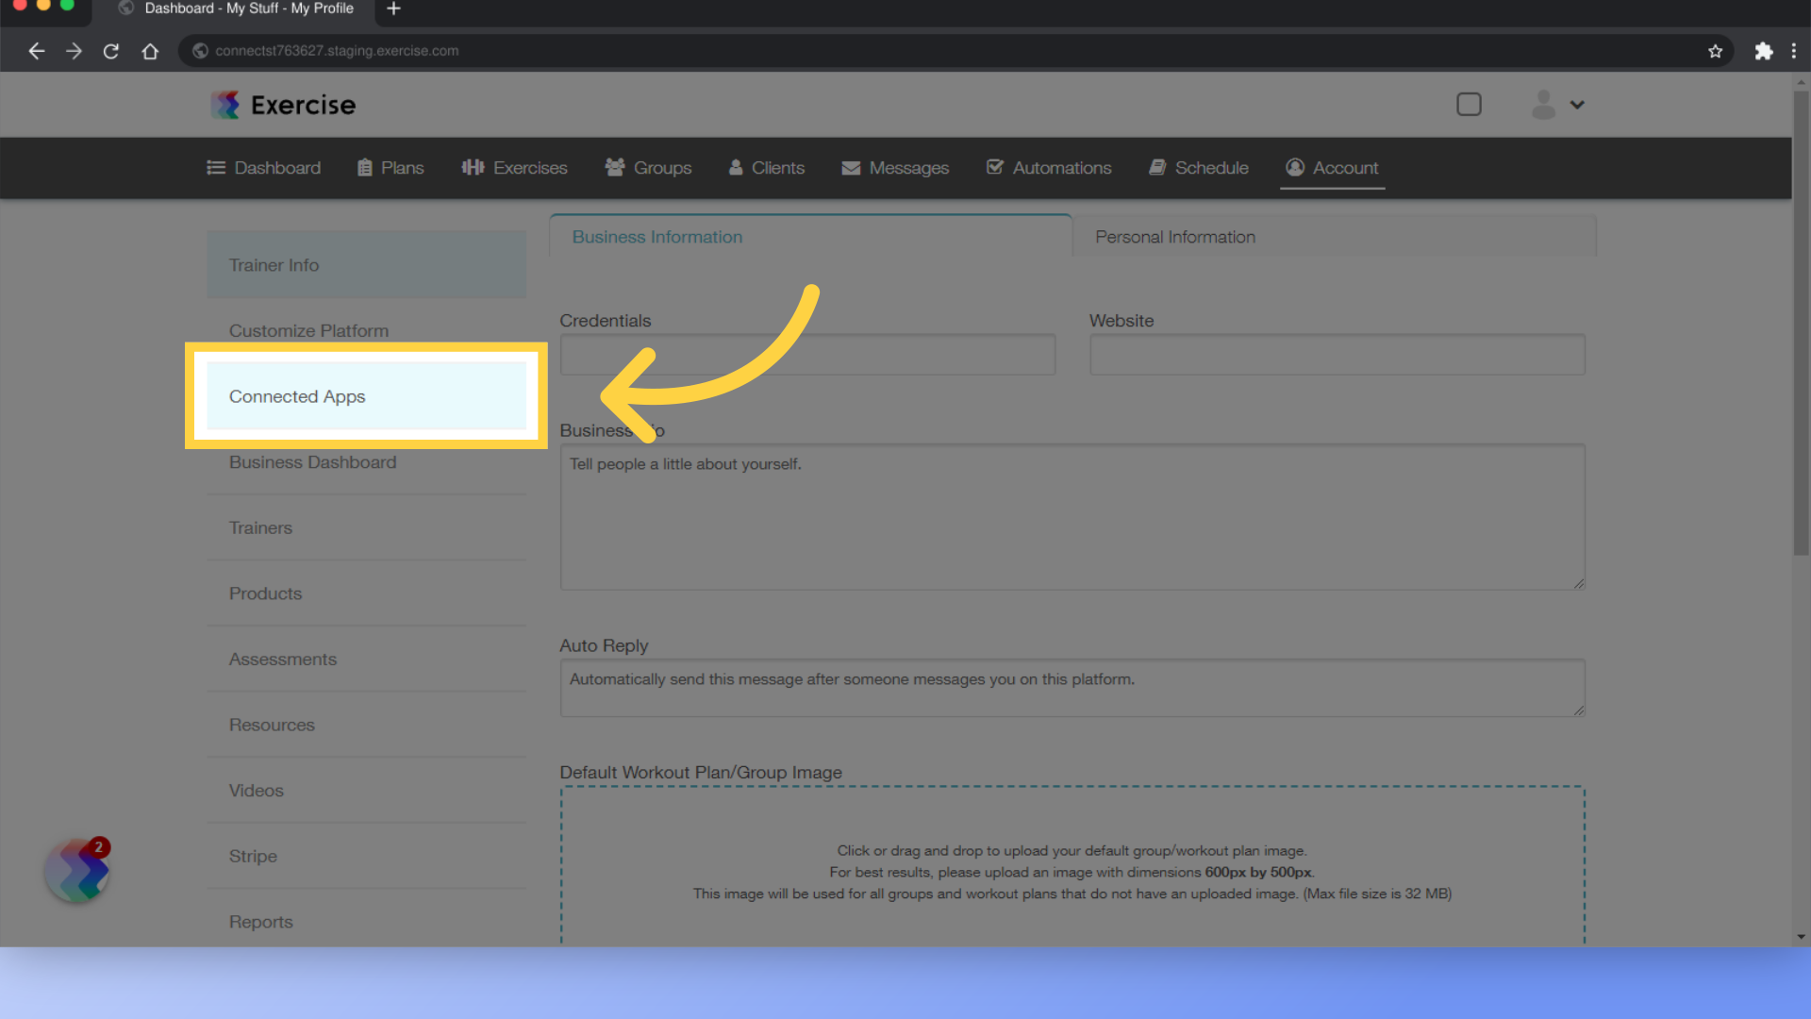Click the Credentials input field
This screenshot has height=1019, width=1811.
807,355
